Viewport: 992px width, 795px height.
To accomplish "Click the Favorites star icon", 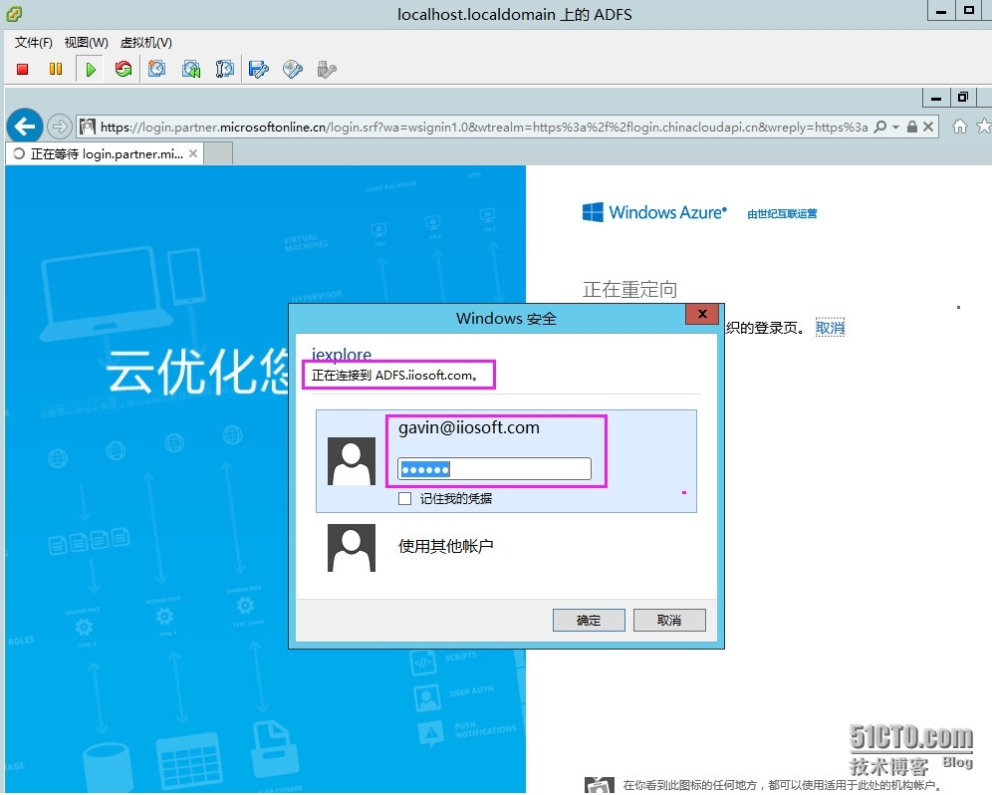I will click(x=984, y=126).
